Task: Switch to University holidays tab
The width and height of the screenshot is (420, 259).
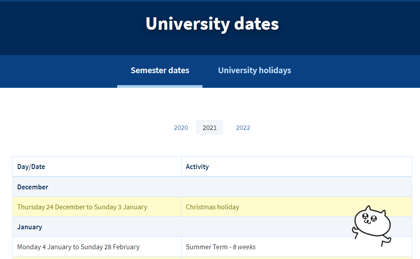Action: click(254, 71)
